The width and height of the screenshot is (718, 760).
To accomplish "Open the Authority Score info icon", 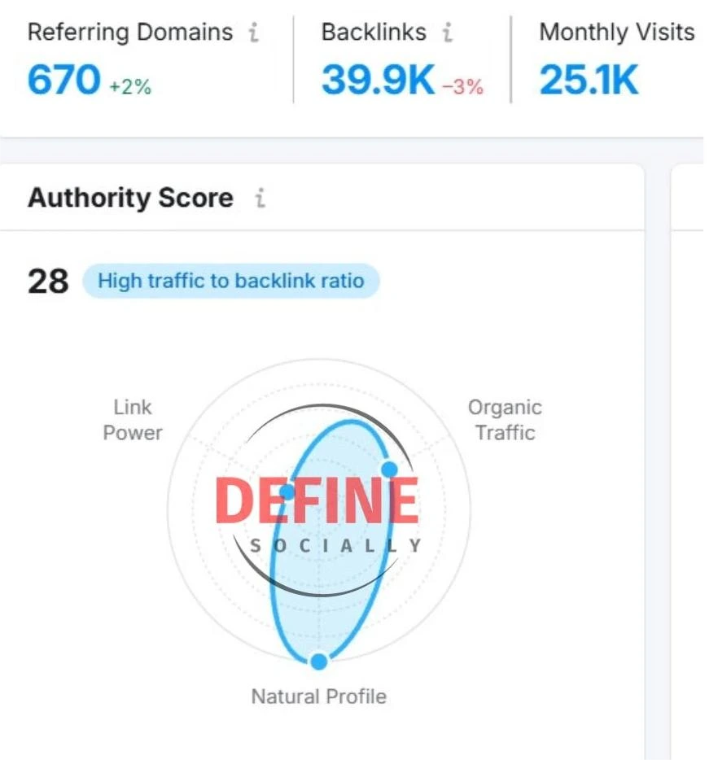I will [260, 199].
